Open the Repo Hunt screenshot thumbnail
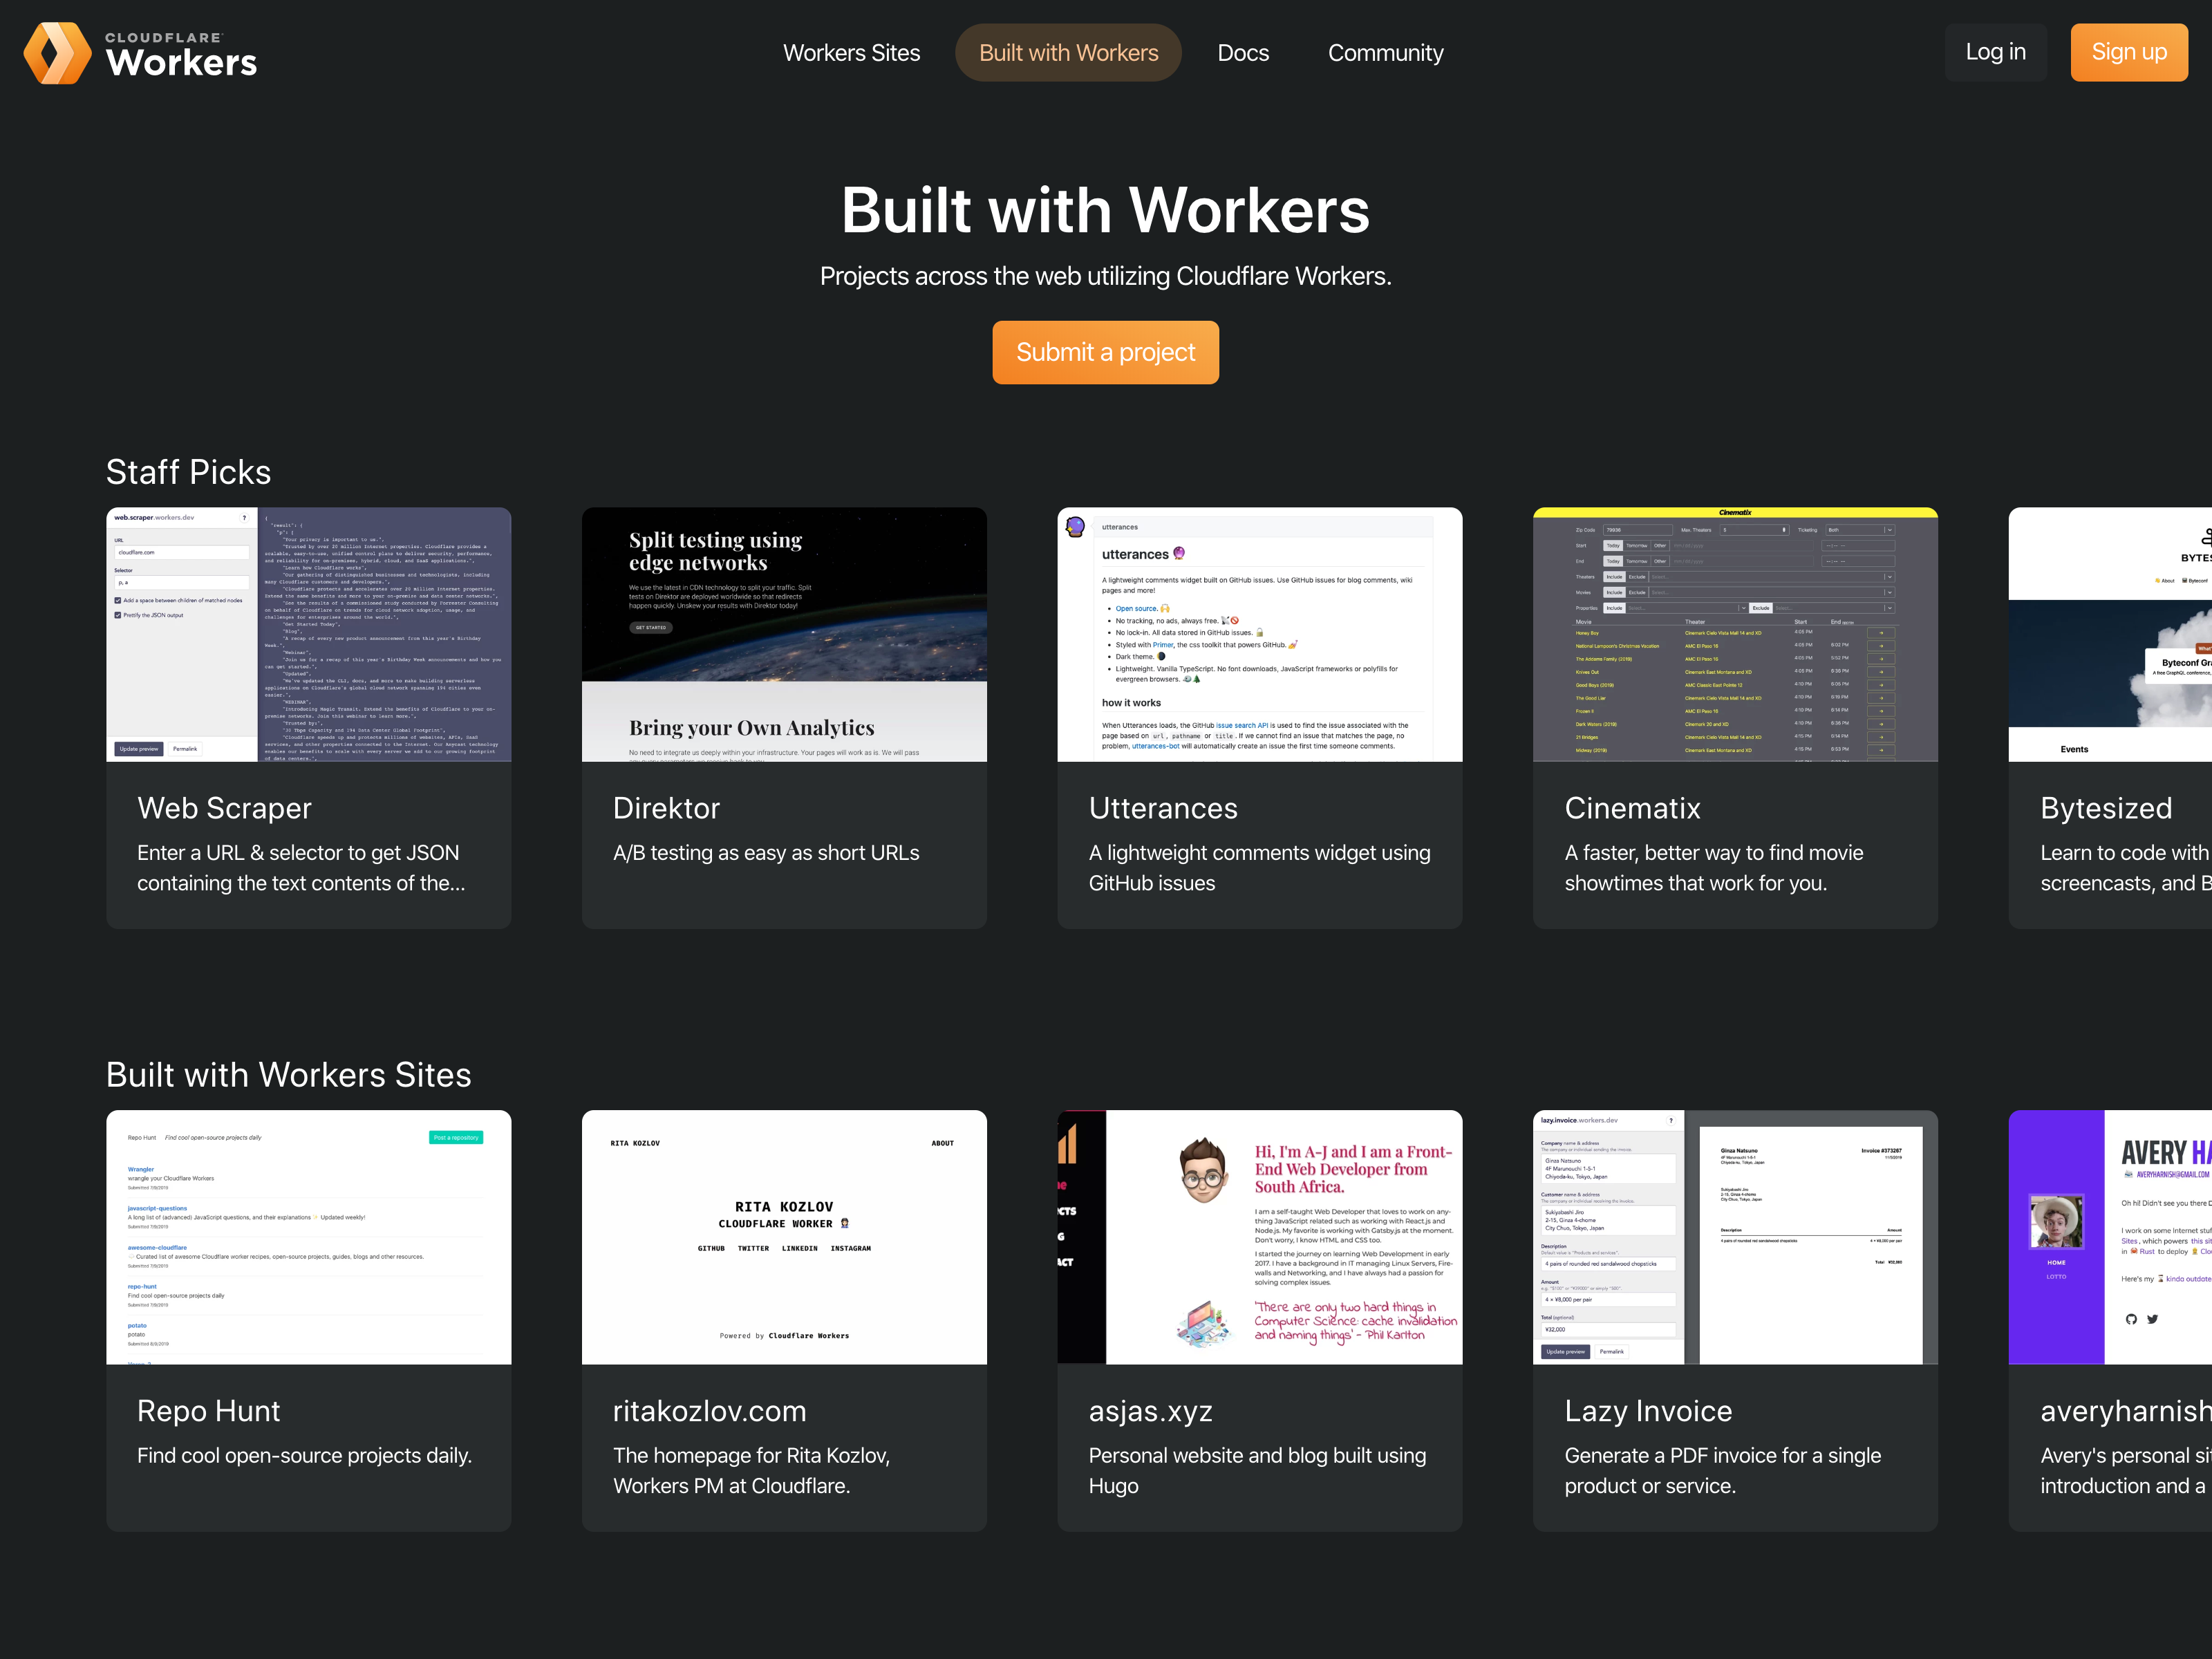The width and height of the screenshot is (2212, 1659). 309,1237
